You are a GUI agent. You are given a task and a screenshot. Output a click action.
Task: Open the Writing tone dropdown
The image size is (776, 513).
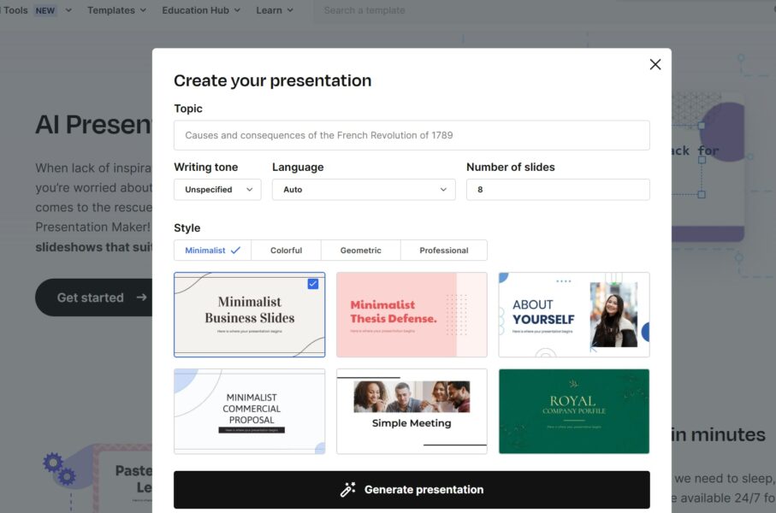(x=217, y=190)
